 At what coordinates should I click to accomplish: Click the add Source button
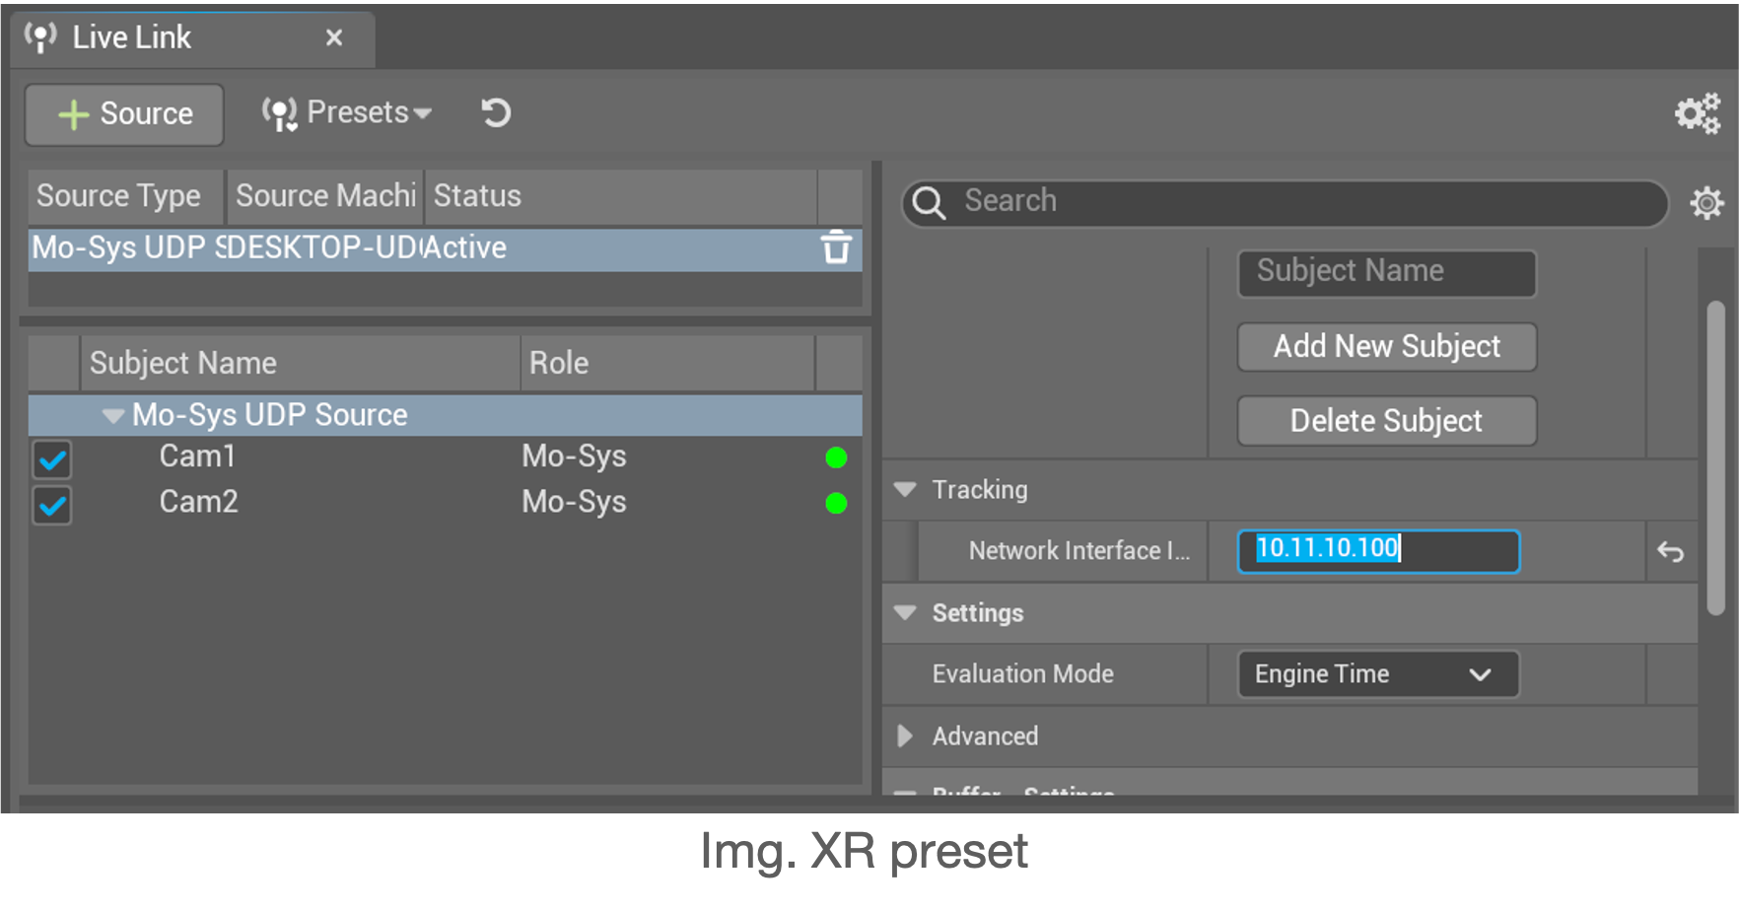click(x=124, y=114)
